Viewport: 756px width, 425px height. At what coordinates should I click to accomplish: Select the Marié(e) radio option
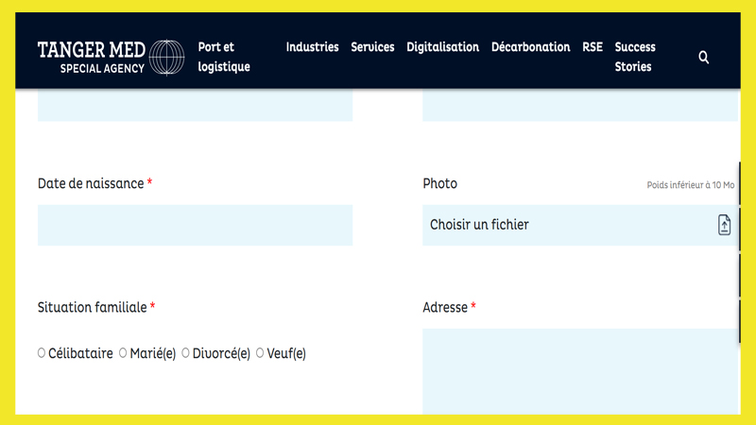(x=123, y=353)
